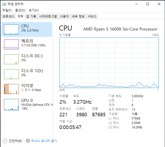Switch to the 사용자 tab
Image resolution: width=165 pixels, height=147 pixels.
click(x=64, y=17)
